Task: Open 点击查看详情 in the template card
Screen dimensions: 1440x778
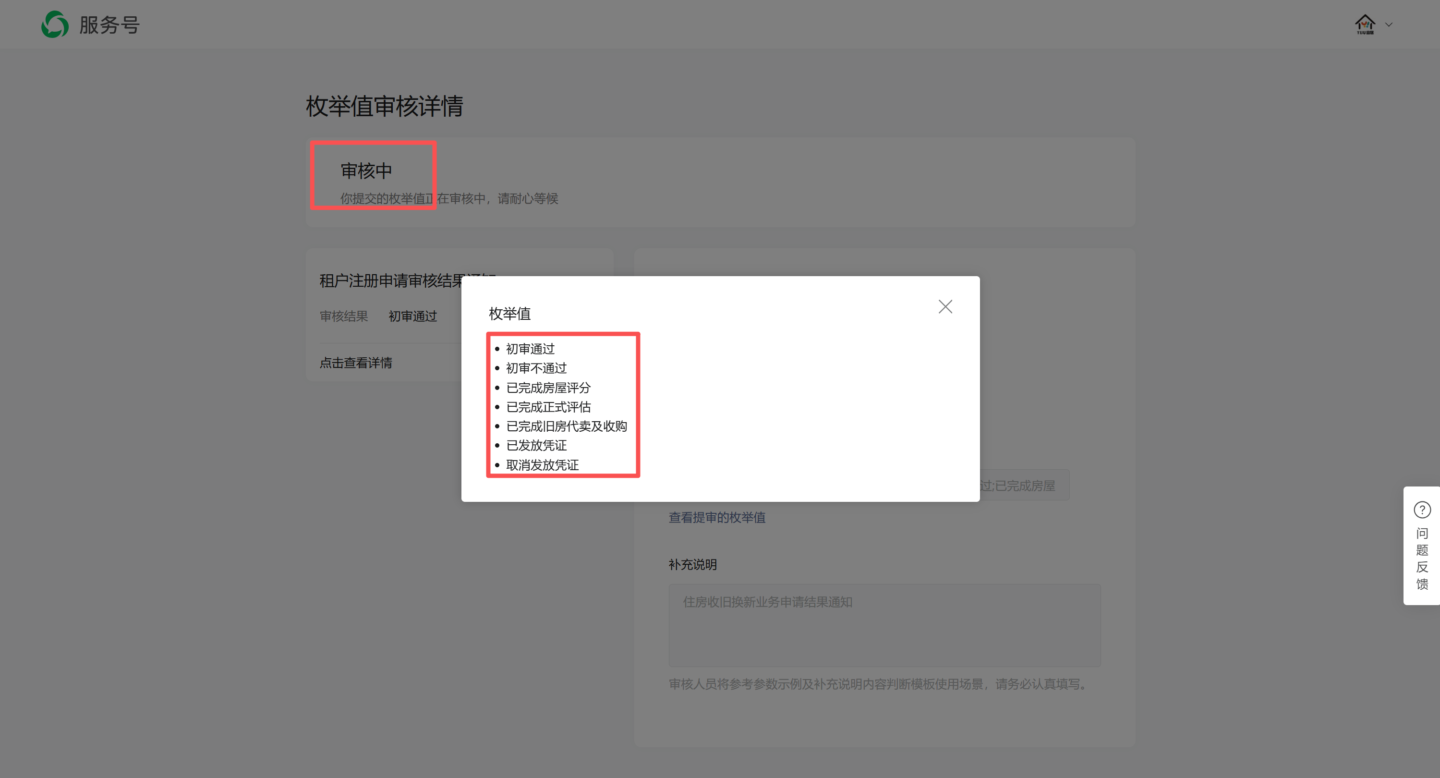Action: 355,363
